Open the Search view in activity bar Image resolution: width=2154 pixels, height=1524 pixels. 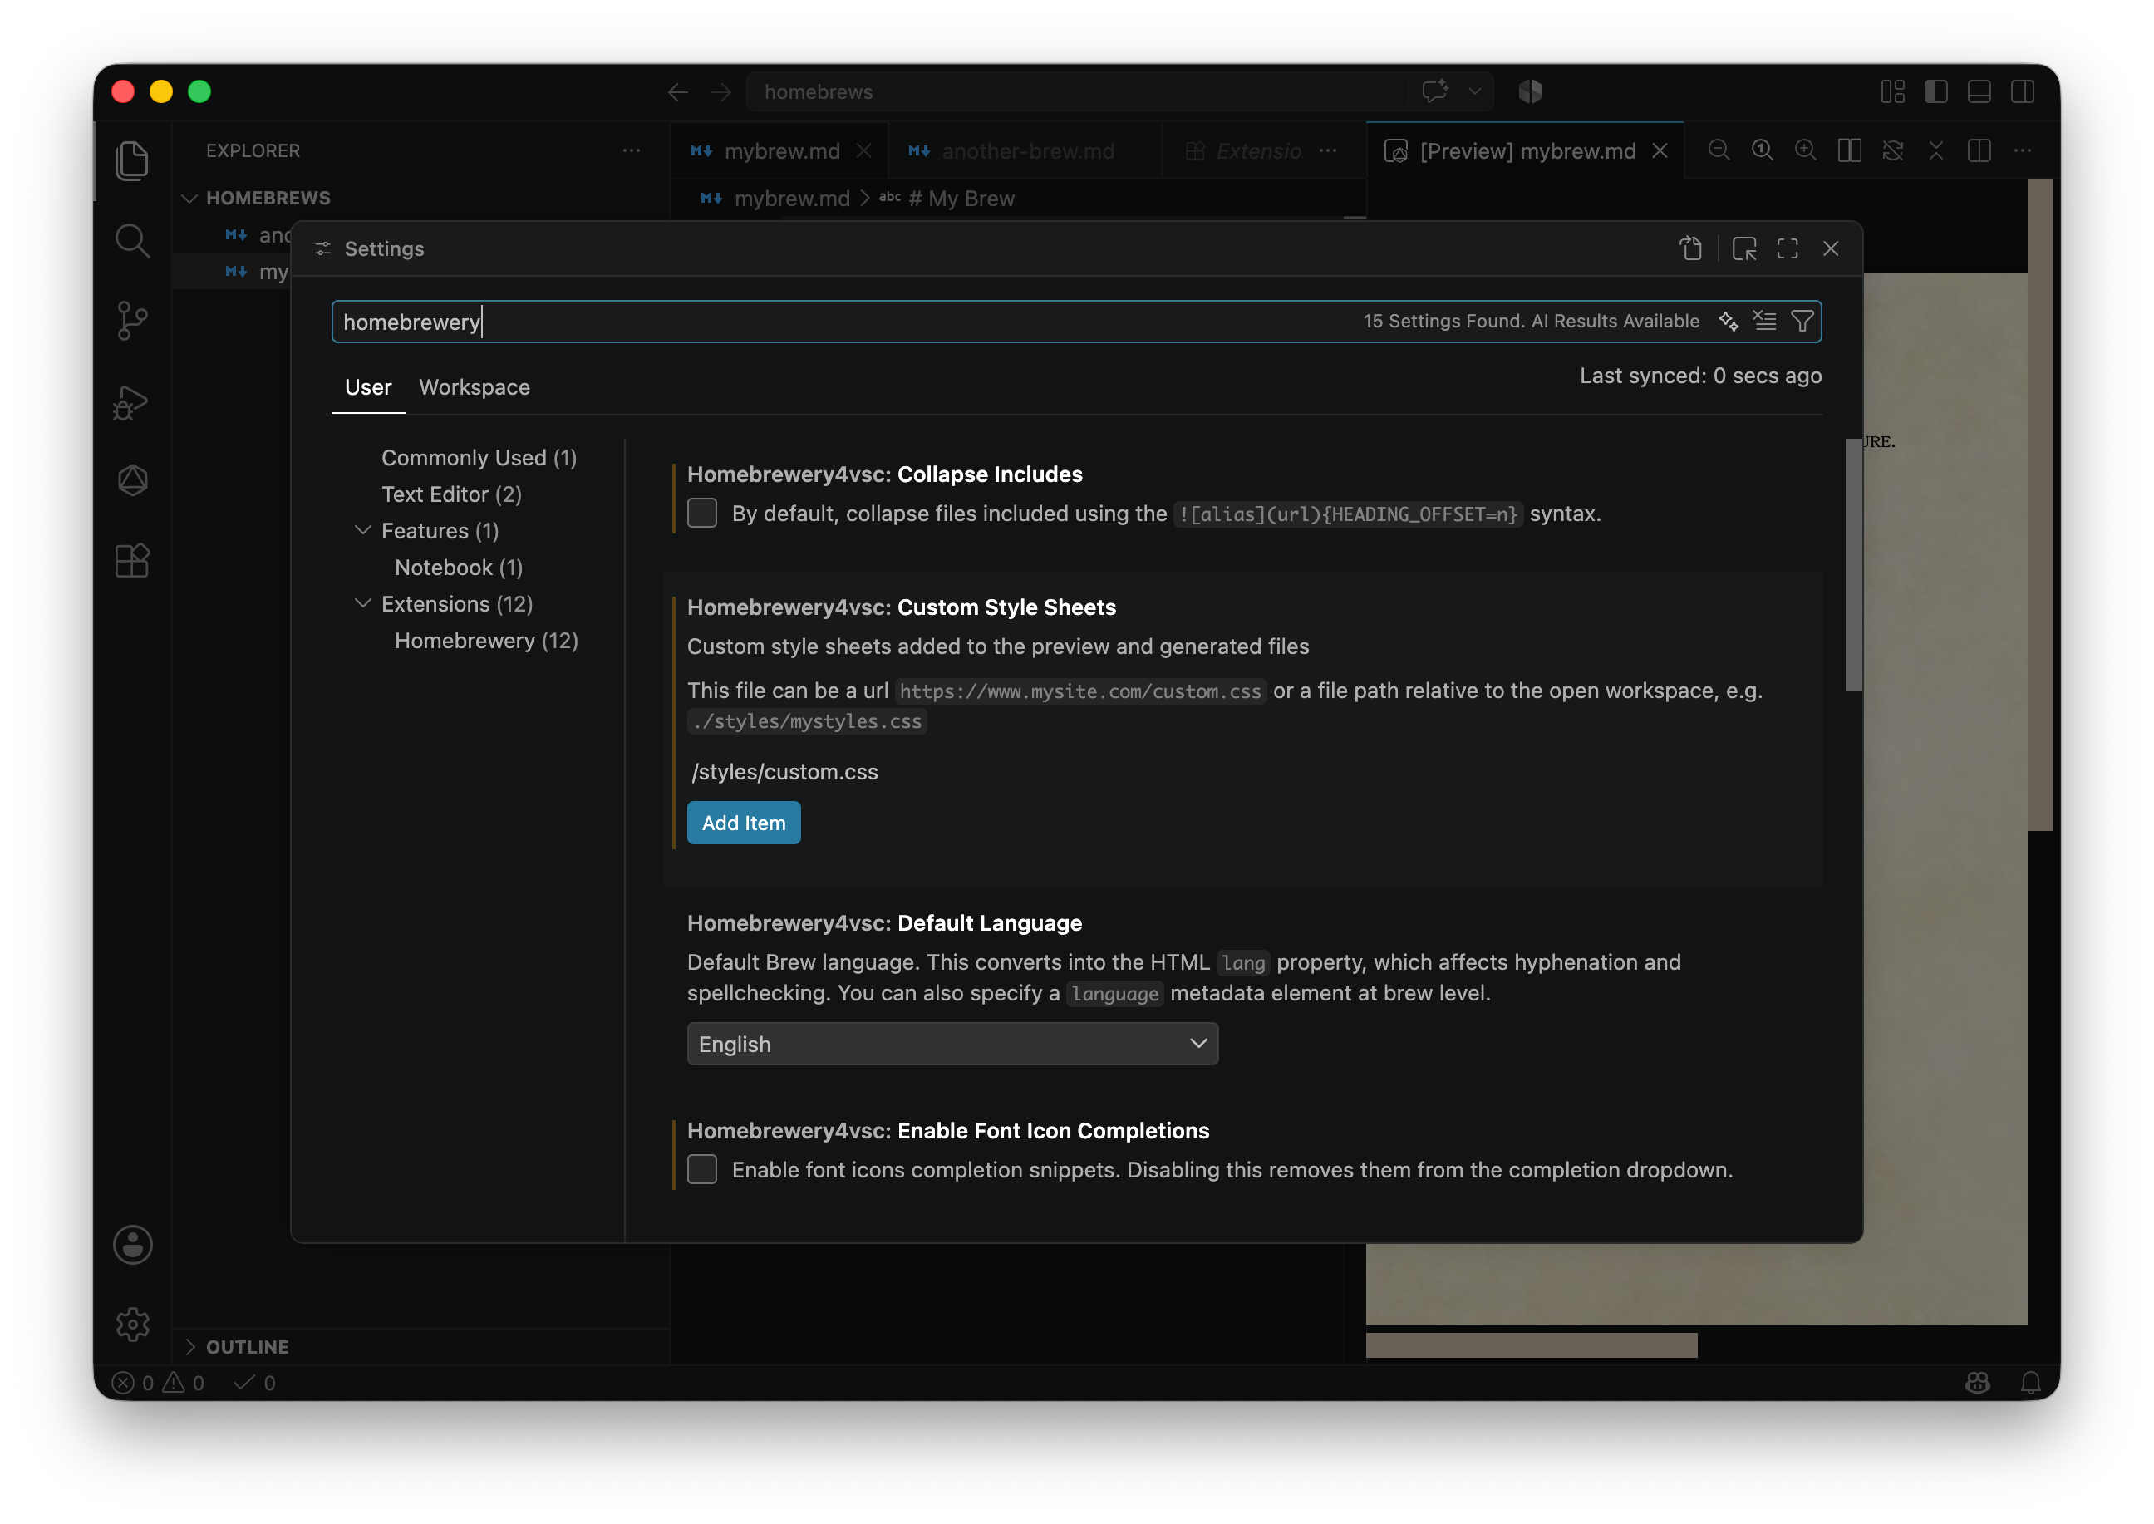tap(132, 241)
